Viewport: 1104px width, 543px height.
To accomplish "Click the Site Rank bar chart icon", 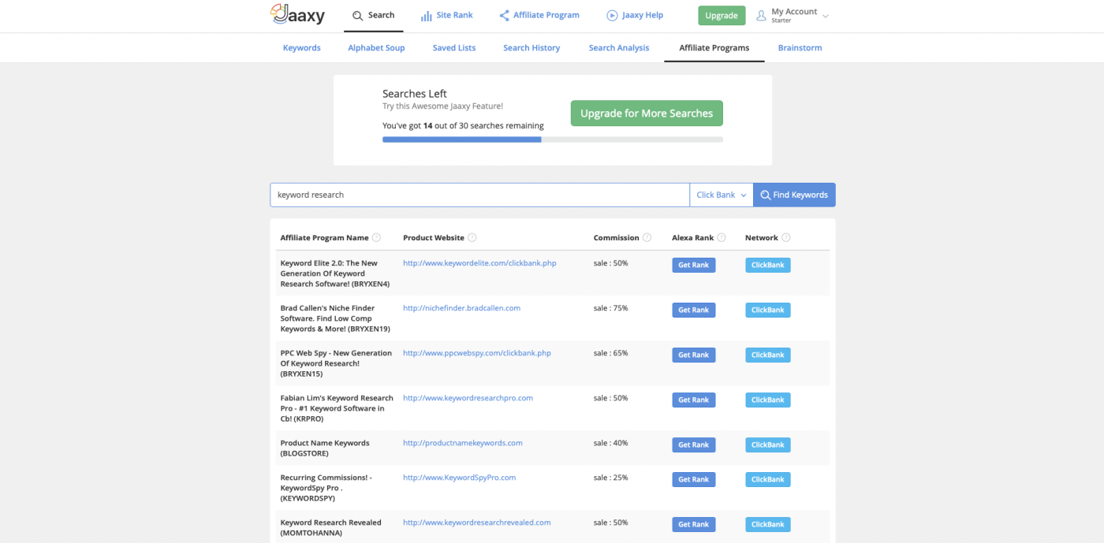I will pos(426,16).
